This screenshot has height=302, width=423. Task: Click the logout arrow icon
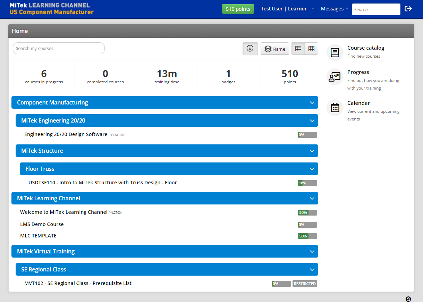click(408, 9)
